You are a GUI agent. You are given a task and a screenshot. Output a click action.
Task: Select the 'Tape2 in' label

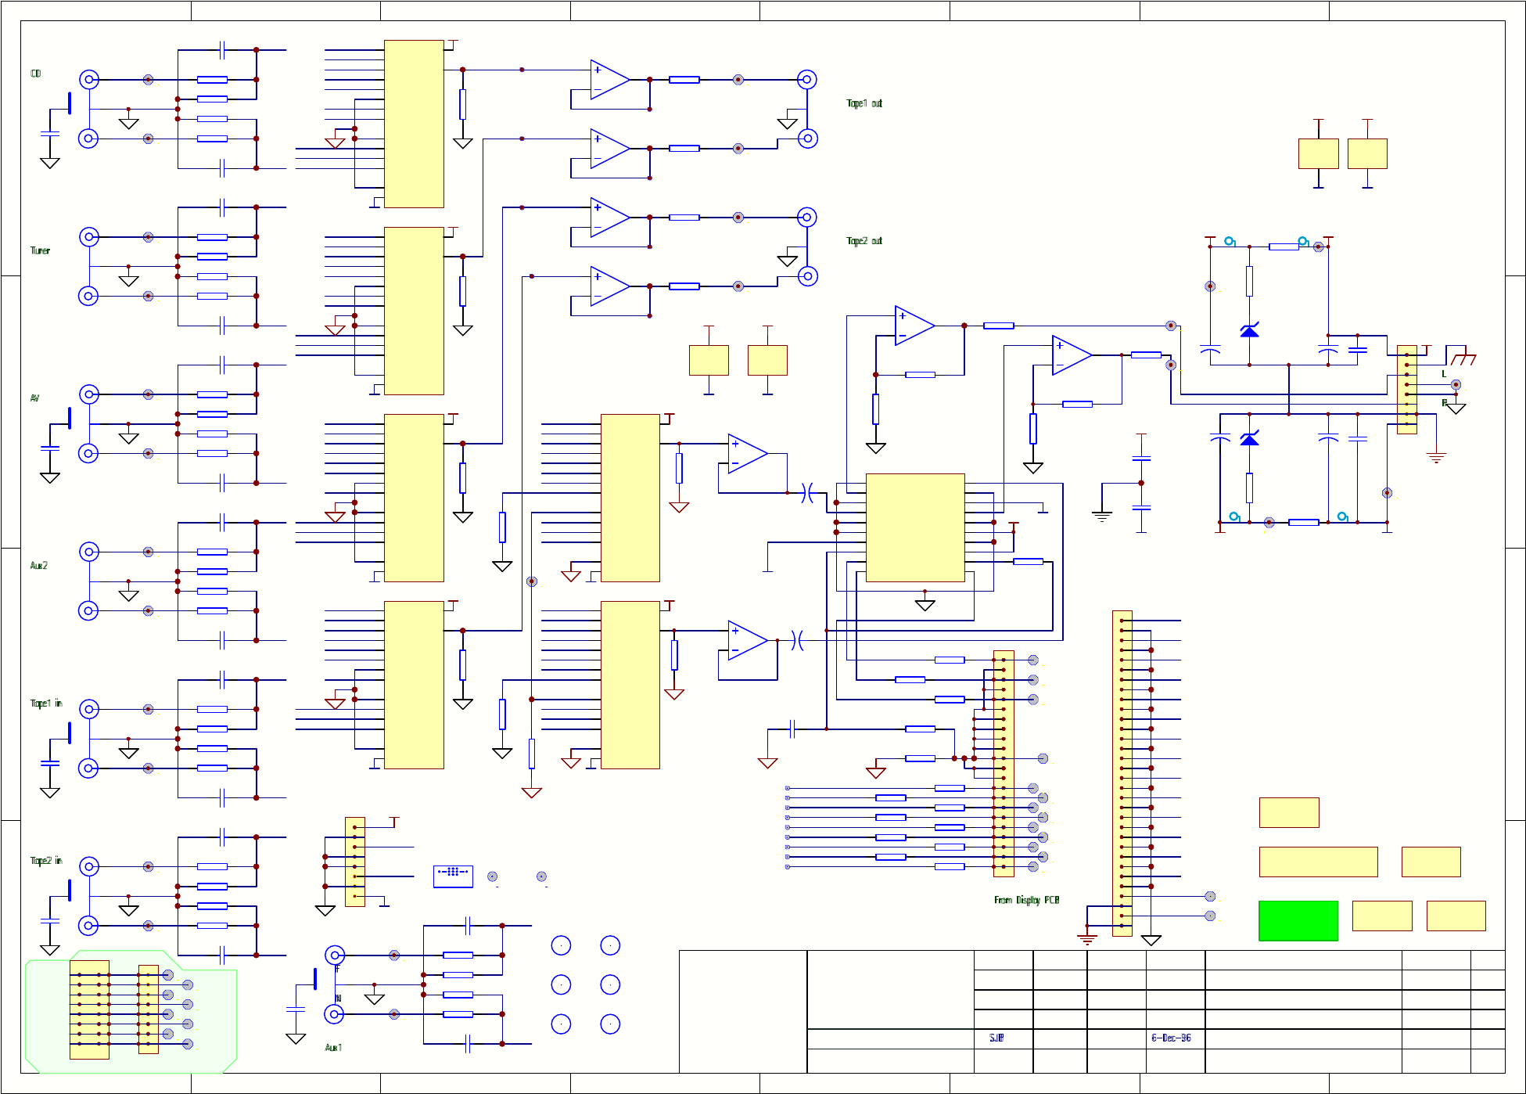46,860
